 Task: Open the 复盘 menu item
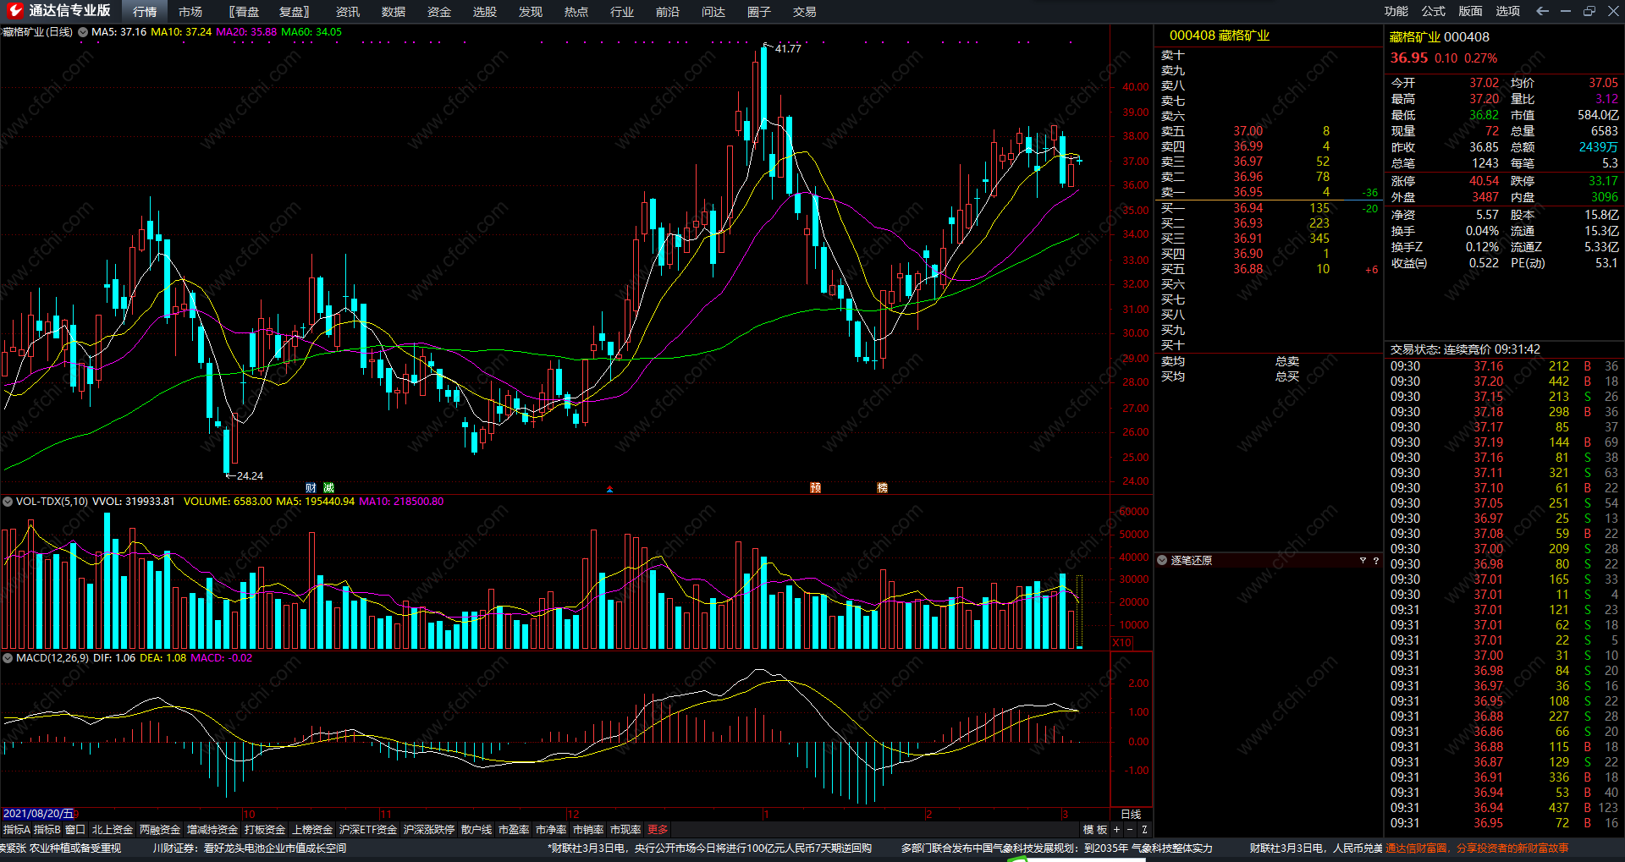pos(295,12)
